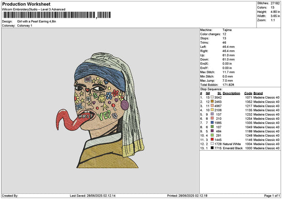Select the Production Worksheet title
Image resolution: width=282 pixels, height=199 pixels.
pos(26,4)
